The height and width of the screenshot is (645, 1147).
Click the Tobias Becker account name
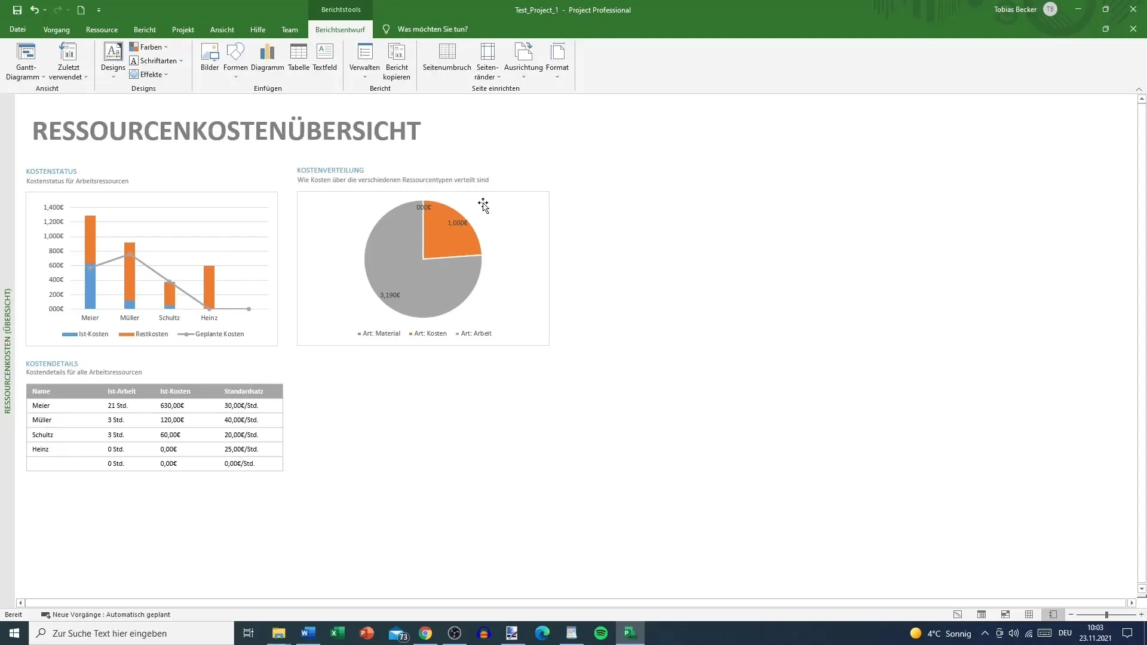1015,10
